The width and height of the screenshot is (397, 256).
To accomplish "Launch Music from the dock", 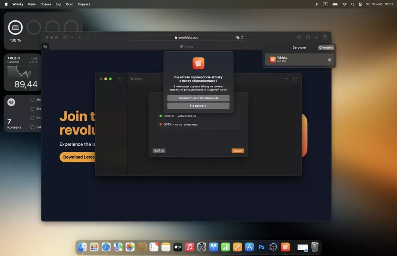I will (x=190, y=247).
